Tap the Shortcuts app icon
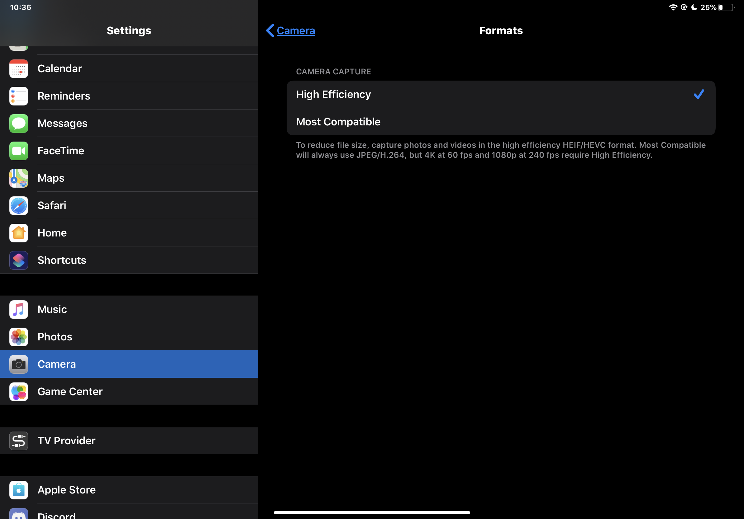744x519 pixels. coord(18,260)
